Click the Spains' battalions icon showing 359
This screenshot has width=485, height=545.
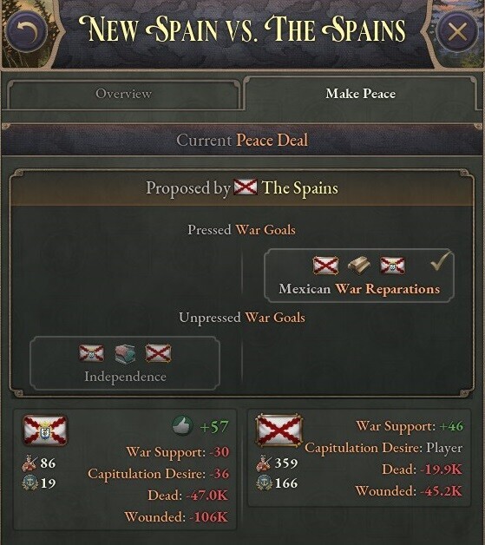[x=264, y=463]
